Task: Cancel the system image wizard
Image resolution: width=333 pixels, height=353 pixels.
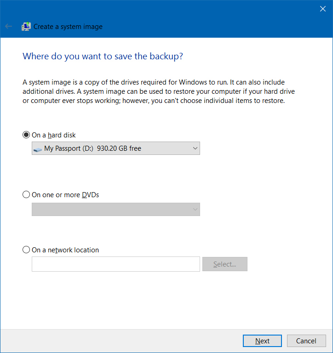Action: (306, 341)
